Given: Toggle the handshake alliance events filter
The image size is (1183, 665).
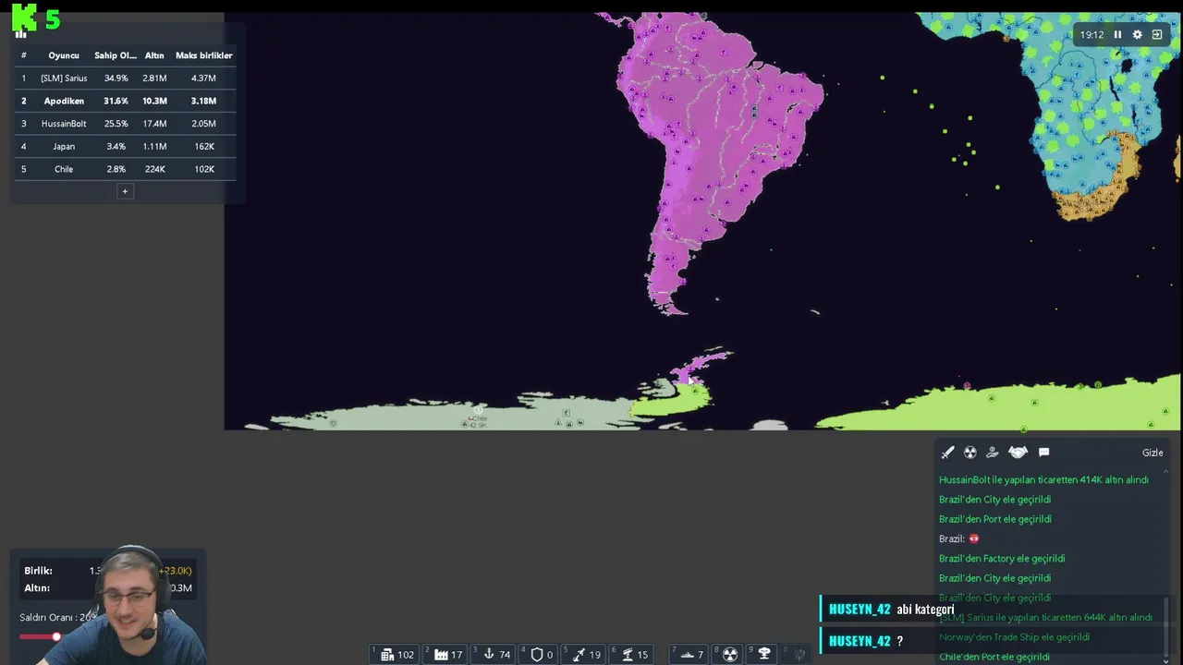Looking at the screenshot, I should [x=1018, y=453].
